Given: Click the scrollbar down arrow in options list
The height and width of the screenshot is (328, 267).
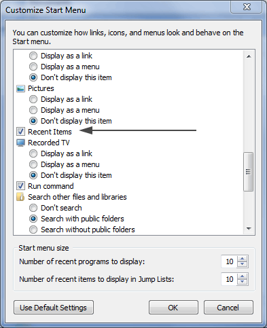Looking at the screenshot, I should (249, 229).
